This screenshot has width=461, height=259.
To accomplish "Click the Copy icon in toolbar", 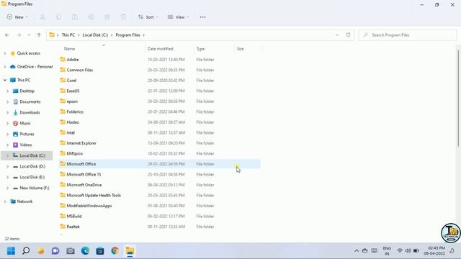I will [59, 17].
